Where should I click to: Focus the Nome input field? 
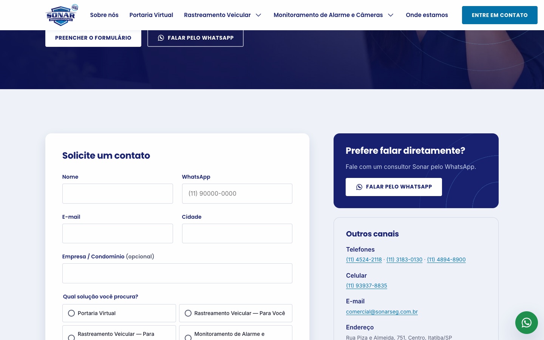[x=117, y=193]
